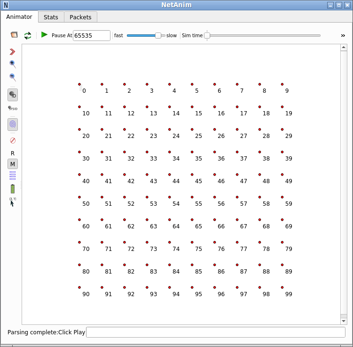The width and height of the screenshot is (353, 347).
Task: Toggle mouse position (X, Y) tool
Action: coord(13,202)
